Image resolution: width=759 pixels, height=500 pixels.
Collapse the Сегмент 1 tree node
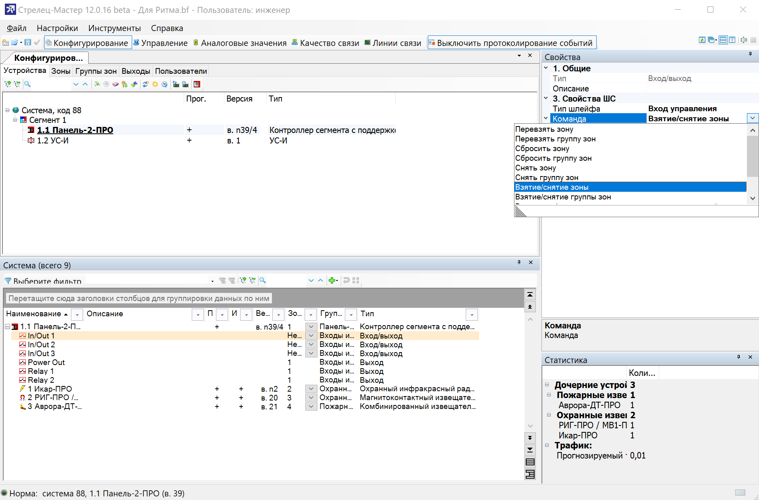pos(15,120)
